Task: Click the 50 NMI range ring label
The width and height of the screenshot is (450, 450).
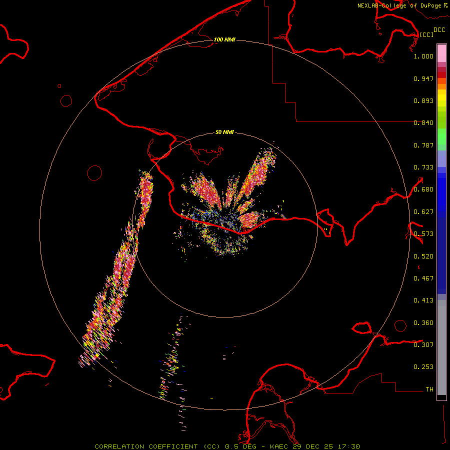Action: (x=224, y=132)
